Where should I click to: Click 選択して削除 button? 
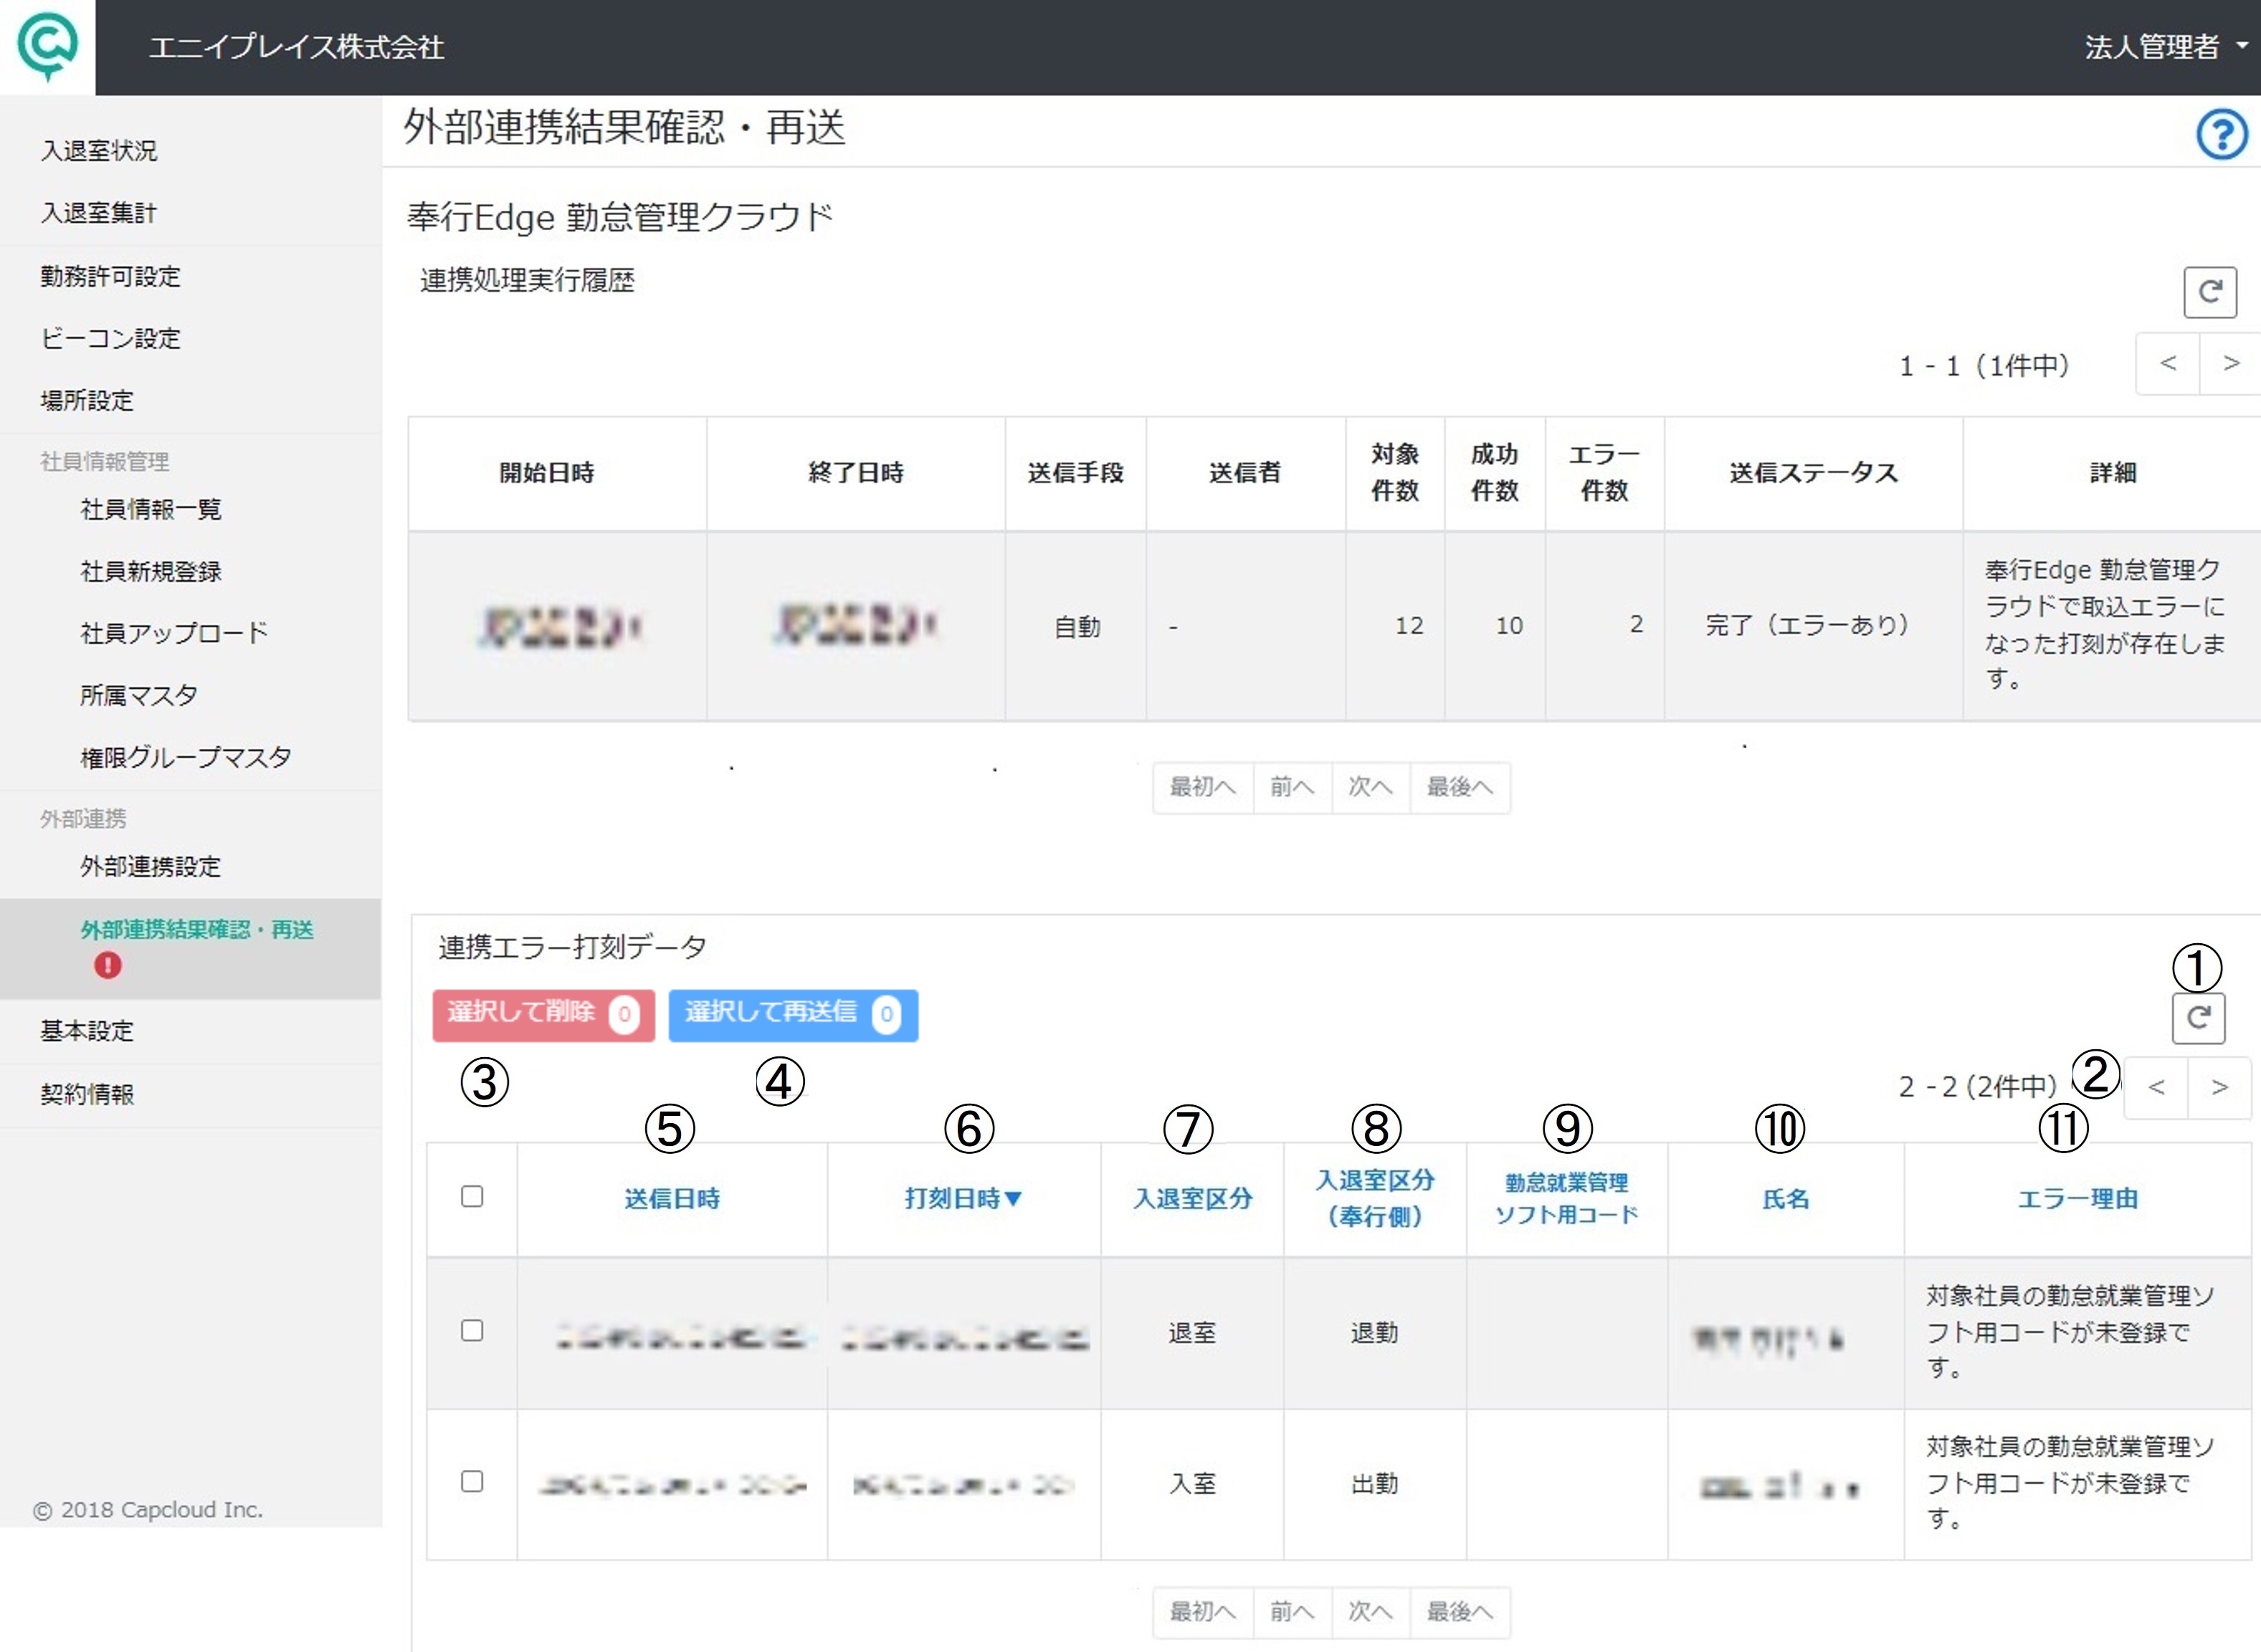click(543, 1015)
